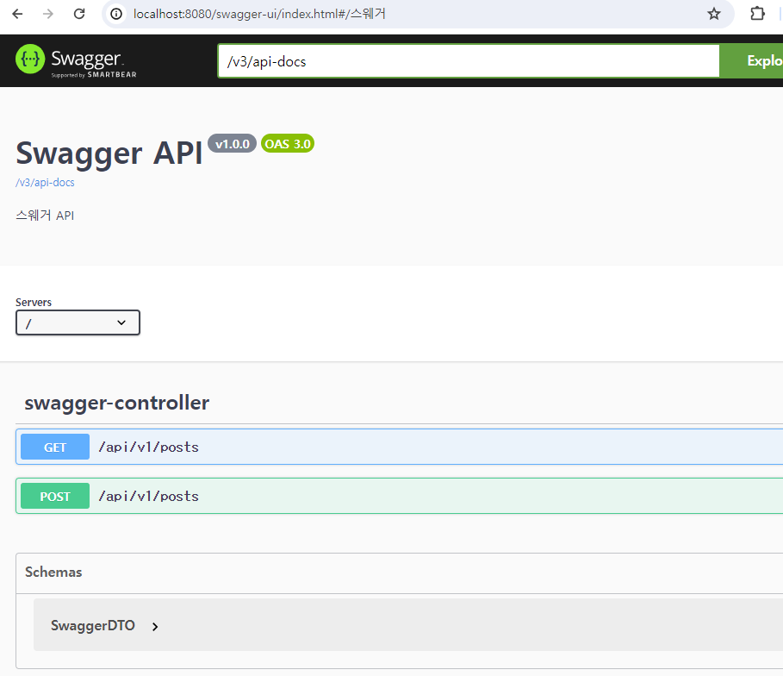The image size is (783, 676).
Task: Bookmark this page with star icon
Action: [713, 14]
